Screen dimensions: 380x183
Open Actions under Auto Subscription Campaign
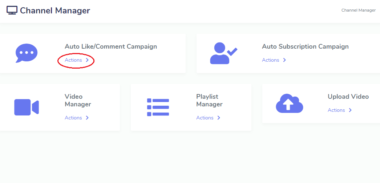click(x=270, y=60)
